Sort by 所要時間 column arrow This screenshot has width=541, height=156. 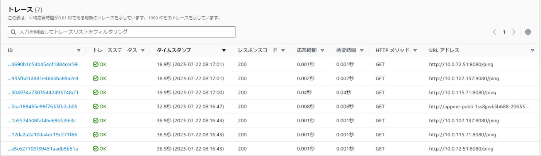(362, 50)
